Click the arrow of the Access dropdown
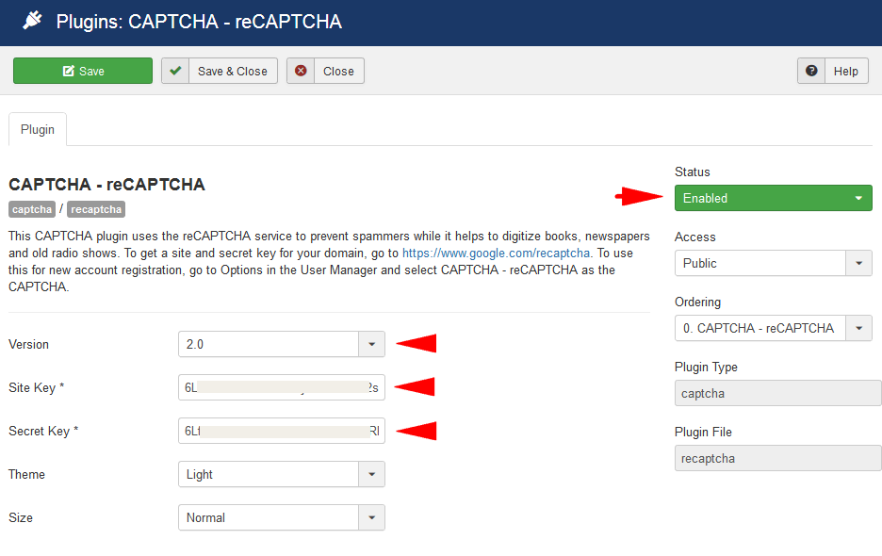This screenshot has height=556, width=882. [x=859, y=263]
